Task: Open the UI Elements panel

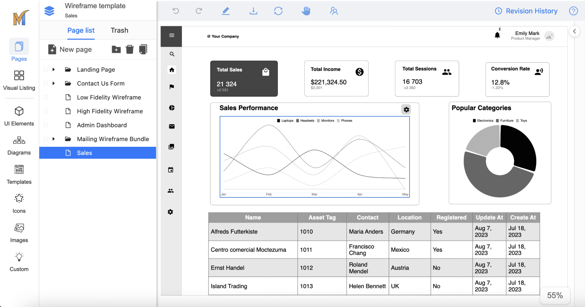Action: [x=19, y=116]
